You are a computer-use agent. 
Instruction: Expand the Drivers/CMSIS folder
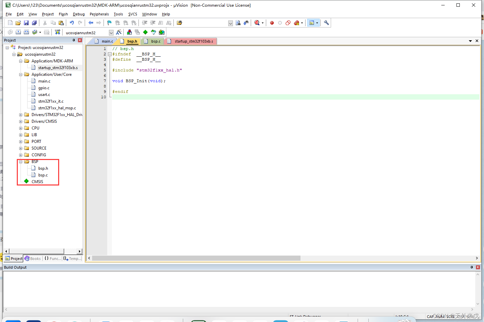(x=21, y=121)
